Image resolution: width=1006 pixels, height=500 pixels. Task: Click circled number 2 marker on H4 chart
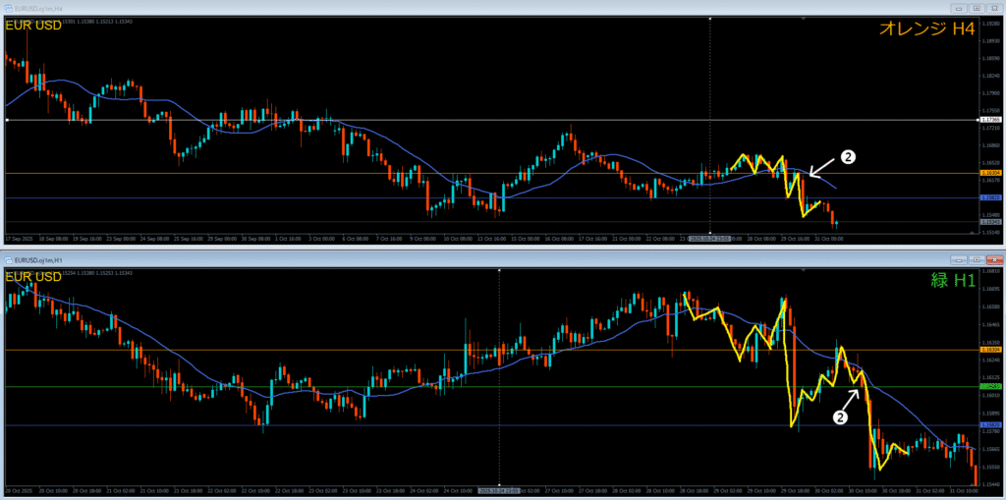pyautogui.click(x=849, y=156)
